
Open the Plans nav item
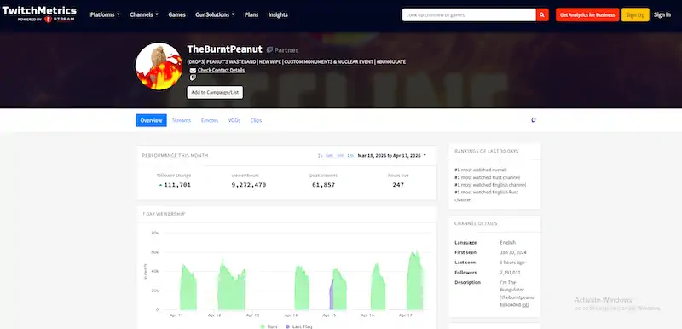251,14
